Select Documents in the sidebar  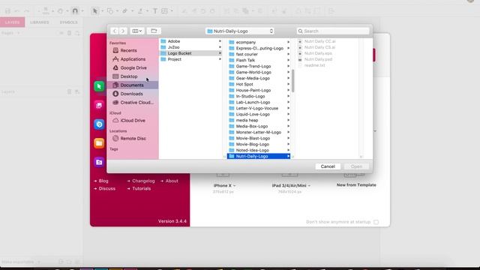tap(132, 85)
